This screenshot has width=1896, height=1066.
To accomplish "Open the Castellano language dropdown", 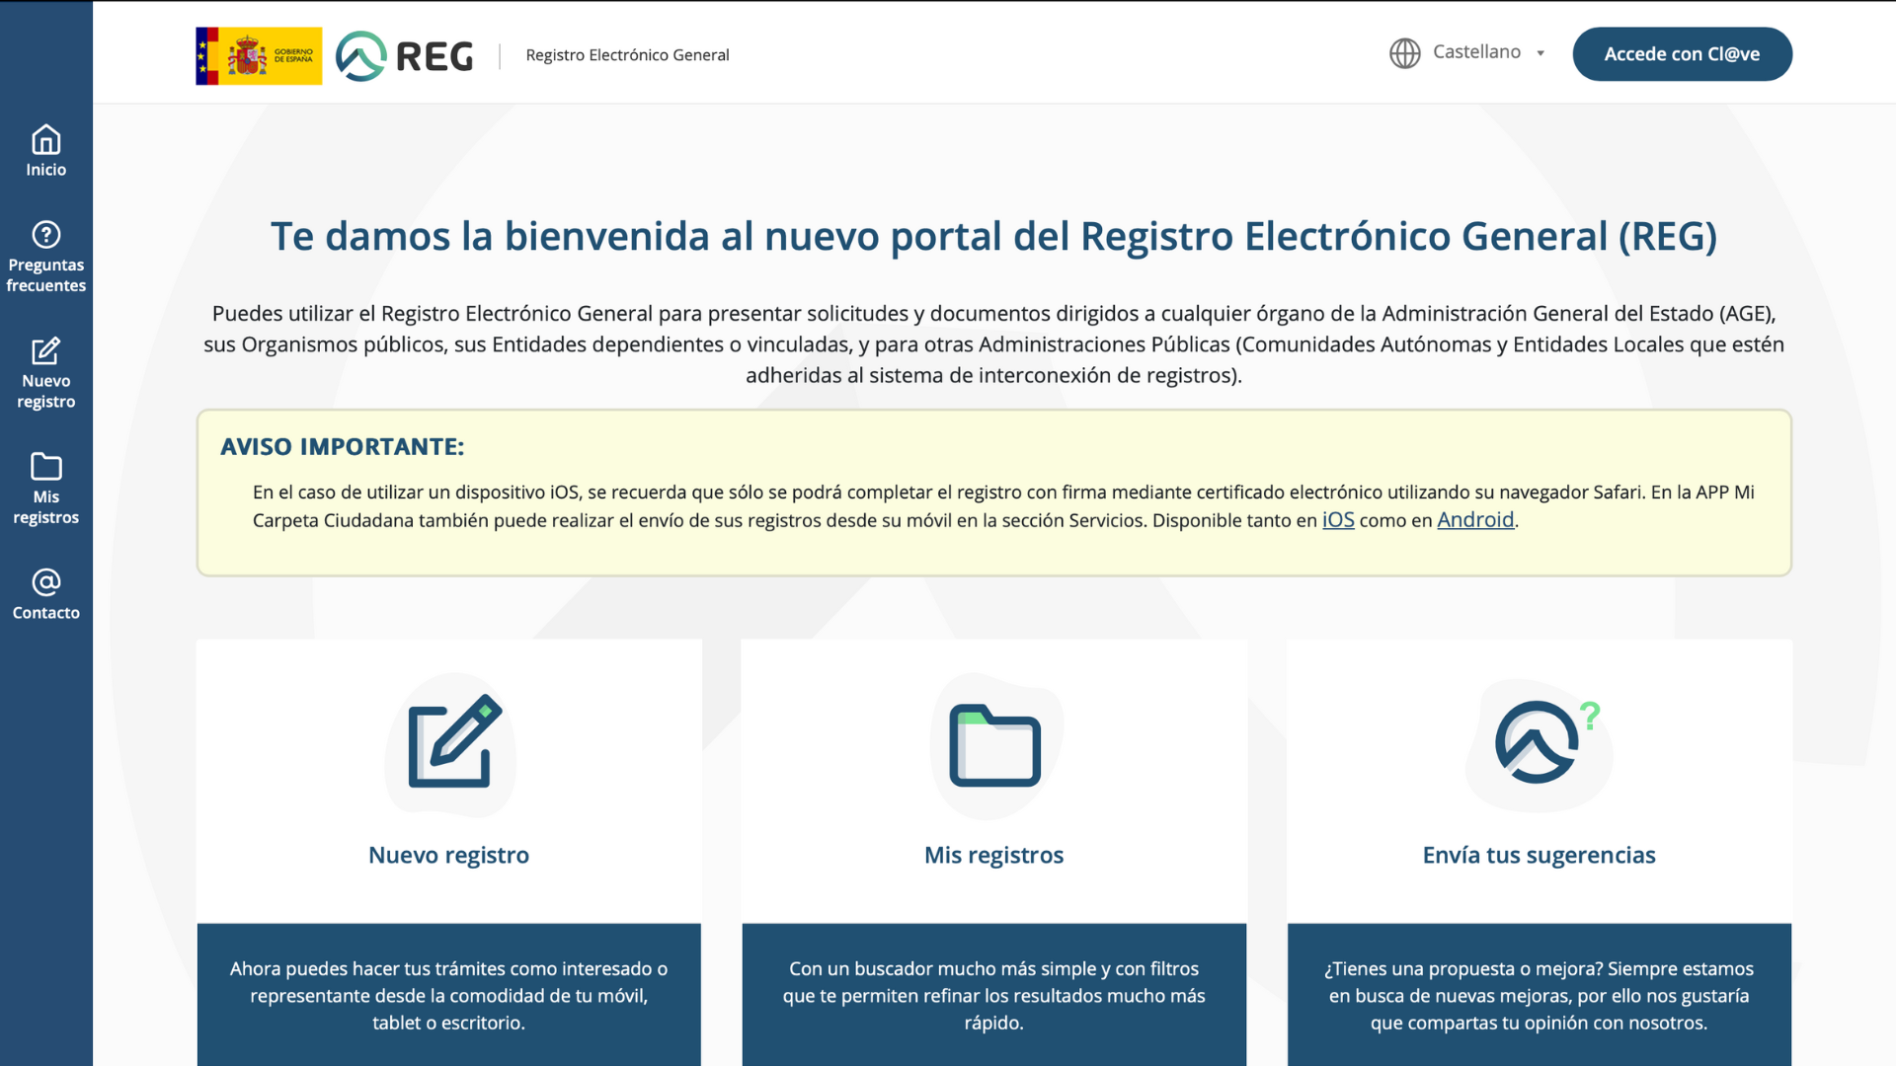I will (1476, 52).
